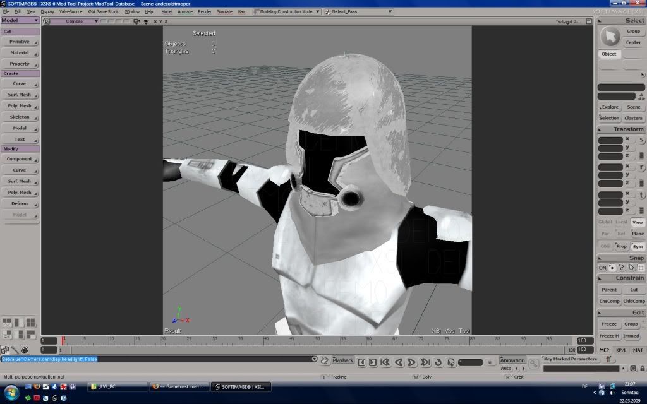
Task: Open the Animation menu
Action: point(512,360)
